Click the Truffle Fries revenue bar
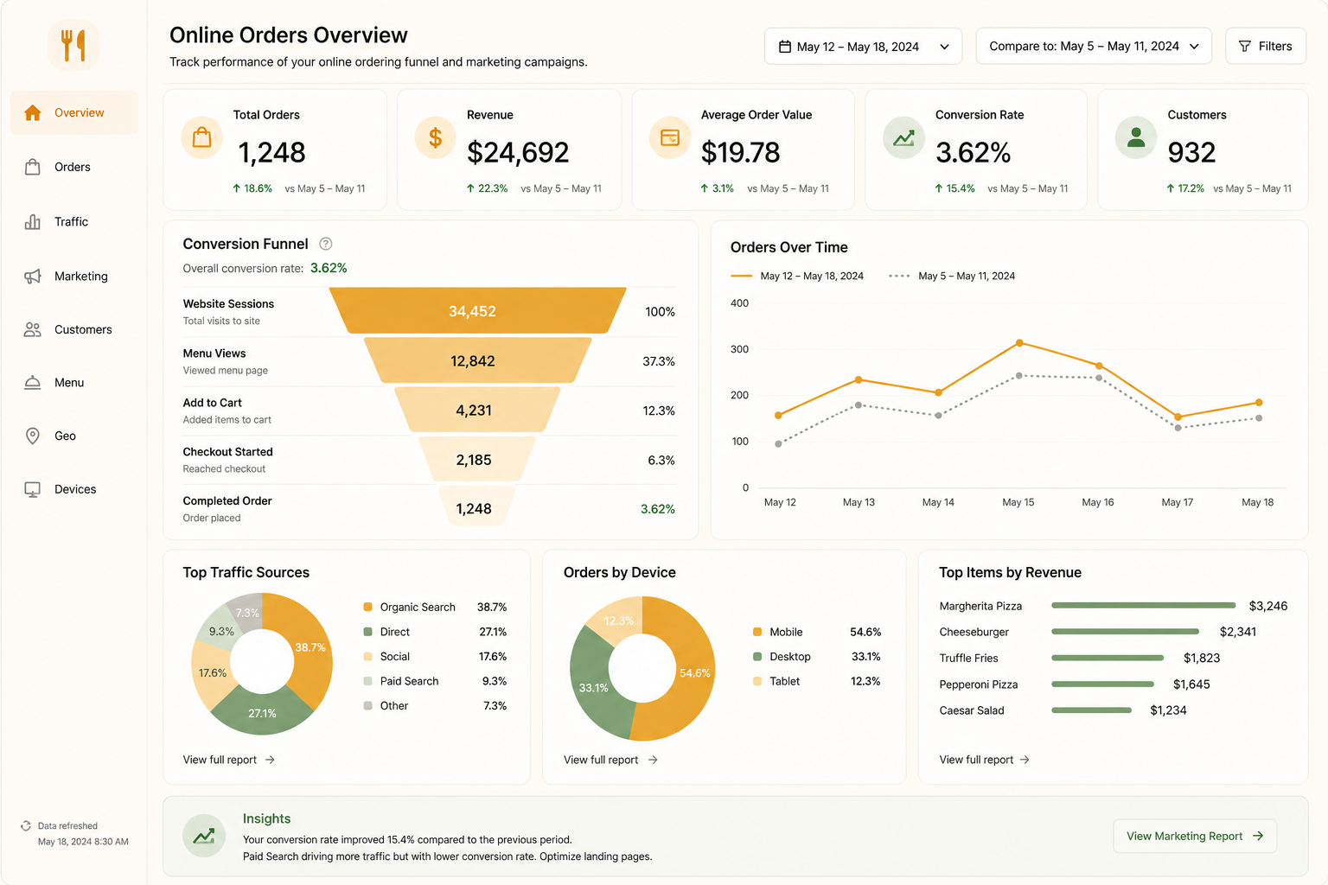The image size is (1328, 885). click(1108, 658)
